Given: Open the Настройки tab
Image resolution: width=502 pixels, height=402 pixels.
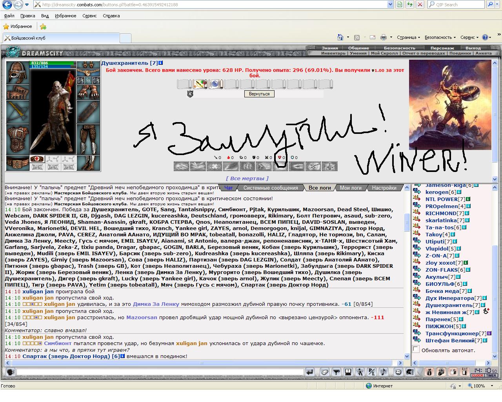Looking at the screenshot, I should [x=384, y=188].
